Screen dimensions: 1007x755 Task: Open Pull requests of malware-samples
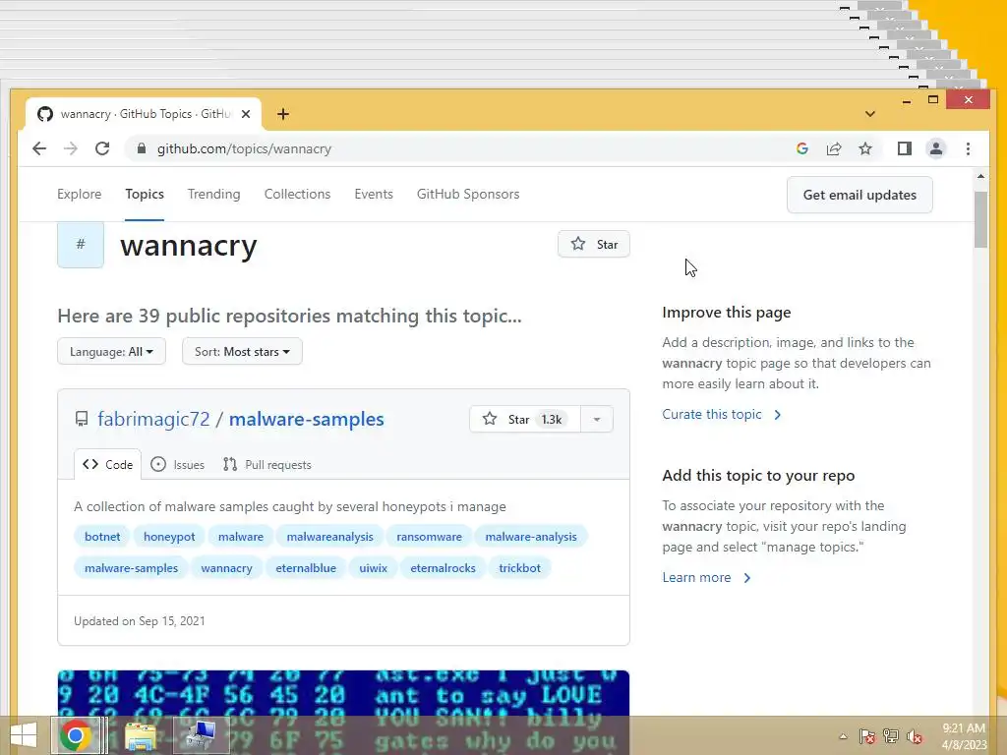click(267, 464)
